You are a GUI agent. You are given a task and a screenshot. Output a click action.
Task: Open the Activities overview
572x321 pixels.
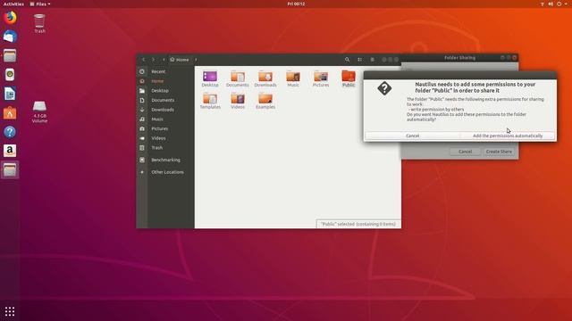13,4
